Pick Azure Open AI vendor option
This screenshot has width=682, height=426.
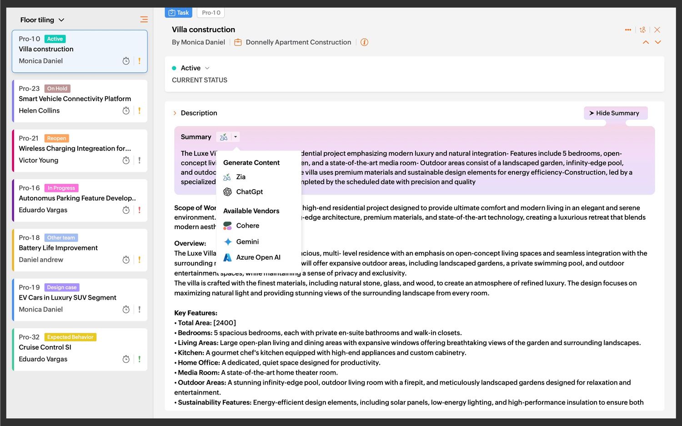(258, 257)
